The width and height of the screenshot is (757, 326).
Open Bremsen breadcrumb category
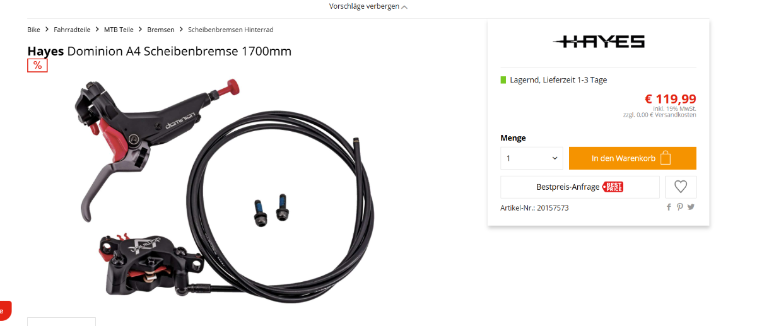[x=161, y=30]
